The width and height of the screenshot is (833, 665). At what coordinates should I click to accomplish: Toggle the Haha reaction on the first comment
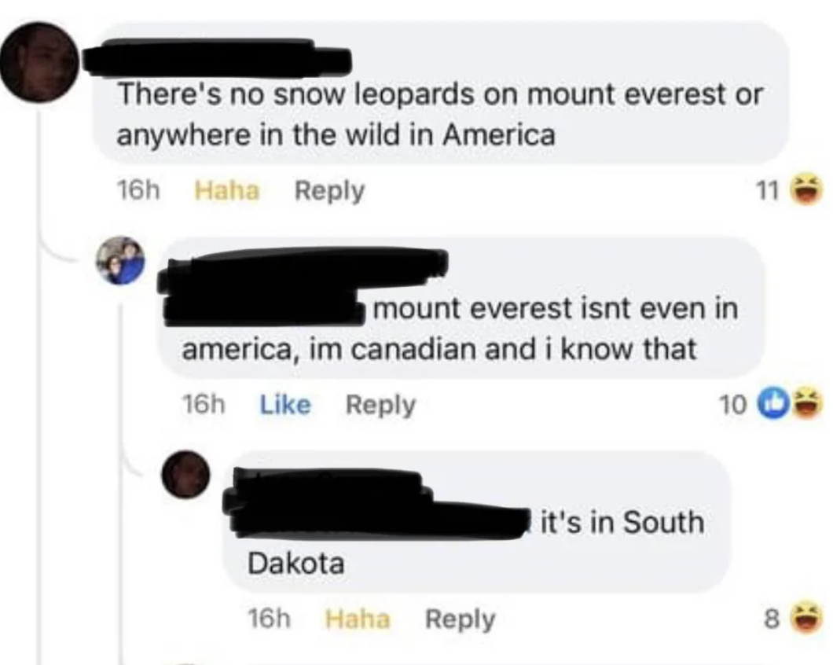tap(227, 189)
